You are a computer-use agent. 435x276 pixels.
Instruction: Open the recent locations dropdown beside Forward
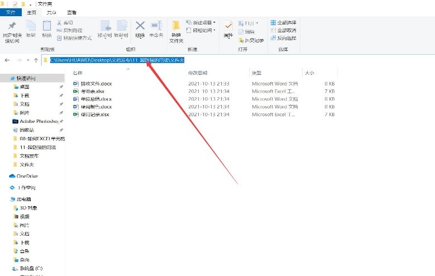[28, 60]
